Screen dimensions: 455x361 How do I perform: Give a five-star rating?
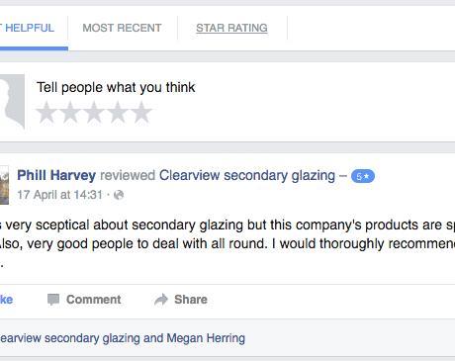tap(141, 113)
